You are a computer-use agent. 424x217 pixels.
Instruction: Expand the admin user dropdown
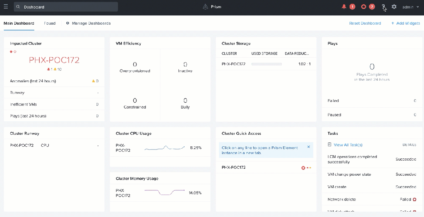410,7
